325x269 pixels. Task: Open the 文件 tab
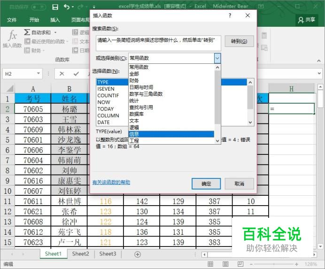coord(12,20)
